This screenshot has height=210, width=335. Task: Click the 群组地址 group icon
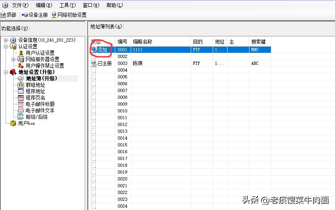pyautogui.click(x=21, y=85)
